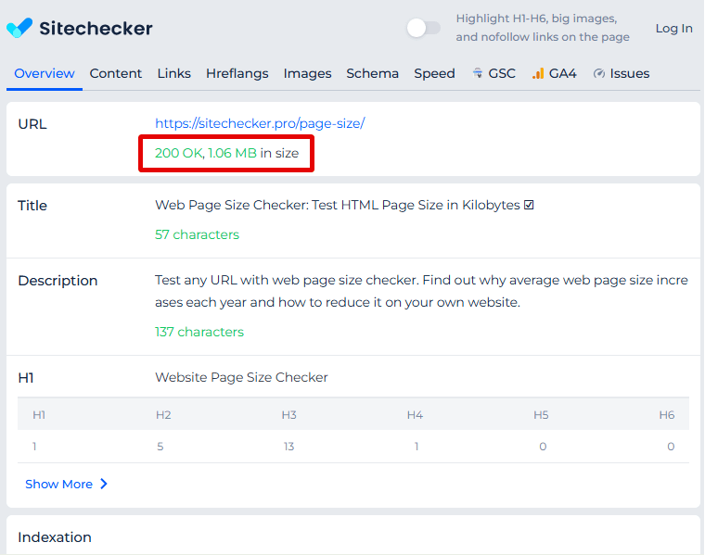Click the page title text 'Web Page Size Checker'

(x=232, y=205)
